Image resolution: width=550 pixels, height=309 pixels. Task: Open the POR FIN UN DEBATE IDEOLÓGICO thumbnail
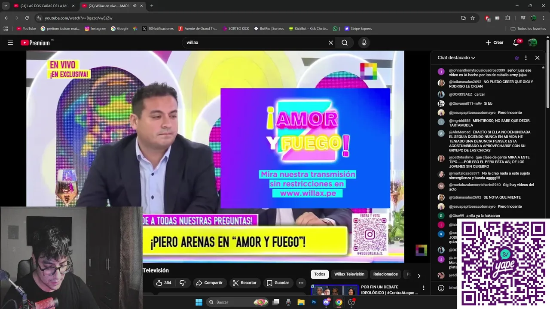pos(335,290)
